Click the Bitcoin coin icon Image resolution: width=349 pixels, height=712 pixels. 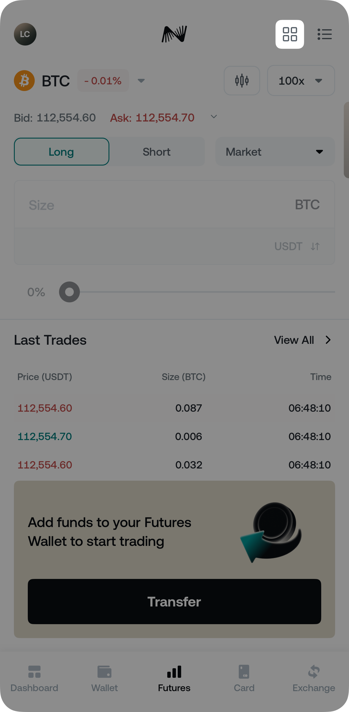coord(24,81)
